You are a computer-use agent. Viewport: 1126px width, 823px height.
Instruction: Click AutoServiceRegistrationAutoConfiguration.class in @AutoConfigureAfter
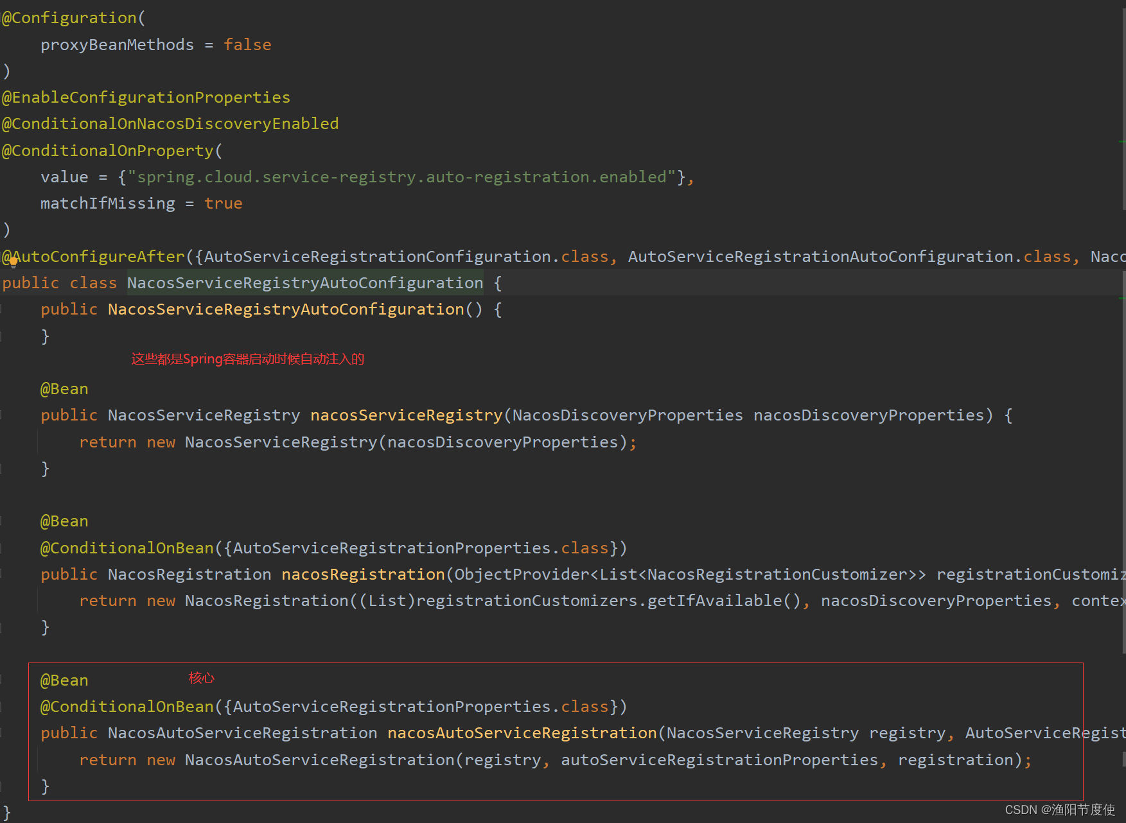tap(850, 257)
